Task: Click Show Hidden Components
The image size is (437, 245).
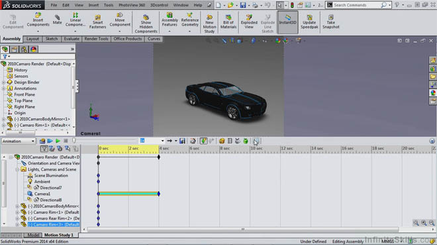Action: click(x=146, y=24)
